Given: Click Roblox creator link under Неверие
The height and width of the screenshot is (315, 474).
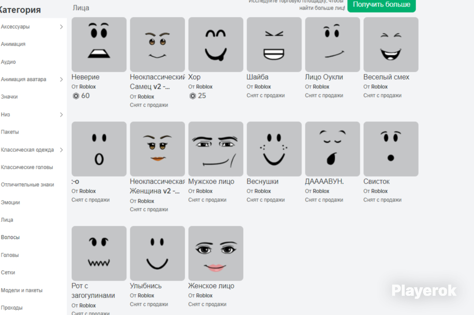Looking at the screenshot, I should pyautogui.click(x=88, y=87).
